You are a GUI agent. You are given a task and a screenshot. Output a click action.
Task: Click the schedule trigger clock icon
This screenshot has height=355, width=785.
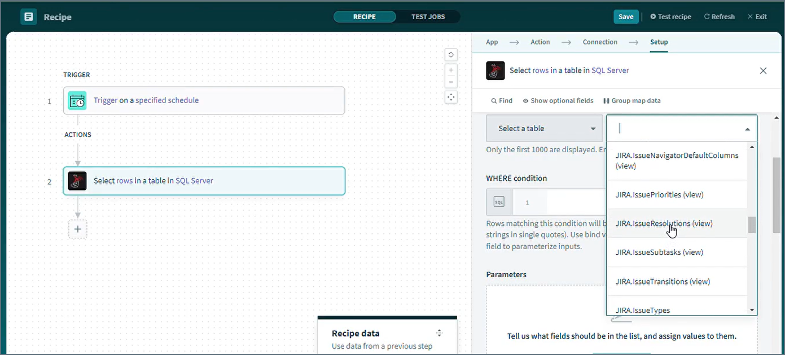[x=77, y=101]
